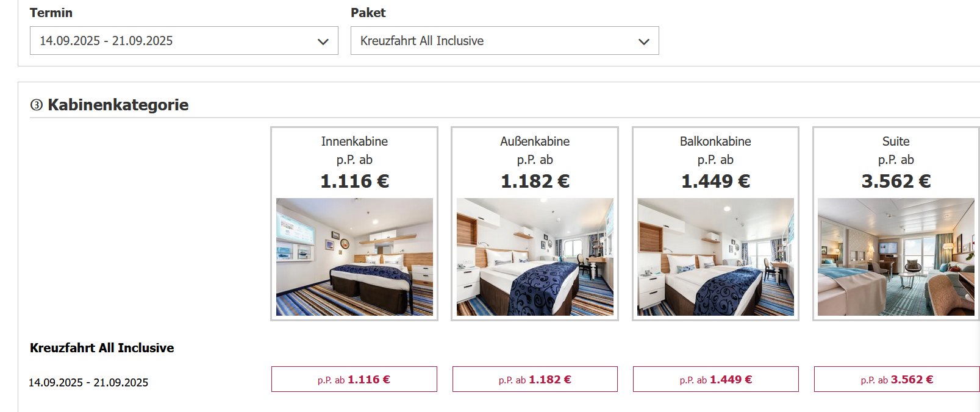Click the large 1.116 € price in Innenkabine card

click(354, 181)
